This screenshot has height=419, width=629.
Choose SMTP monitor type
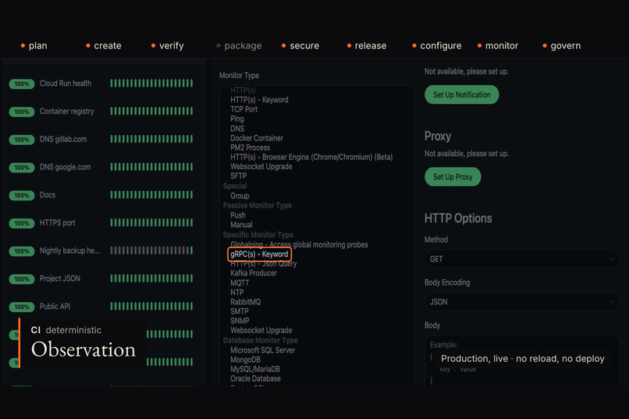(x=239, y=311)
